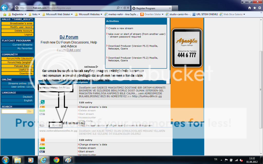Open the Tools gear icon
This screenshot has height=164, width=263.
pos(259,8)
